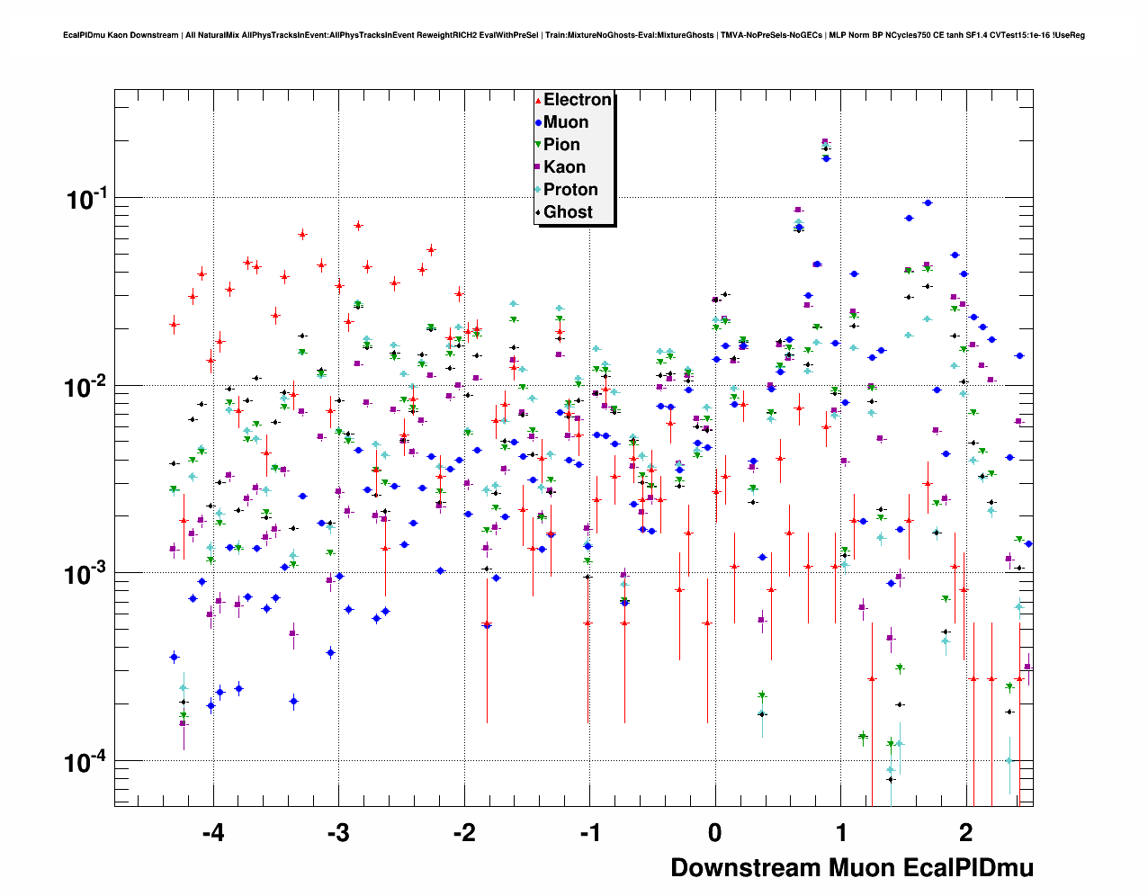Click the purple Kaon square marker in legend

pyautogui.click(x=538, y=167)
